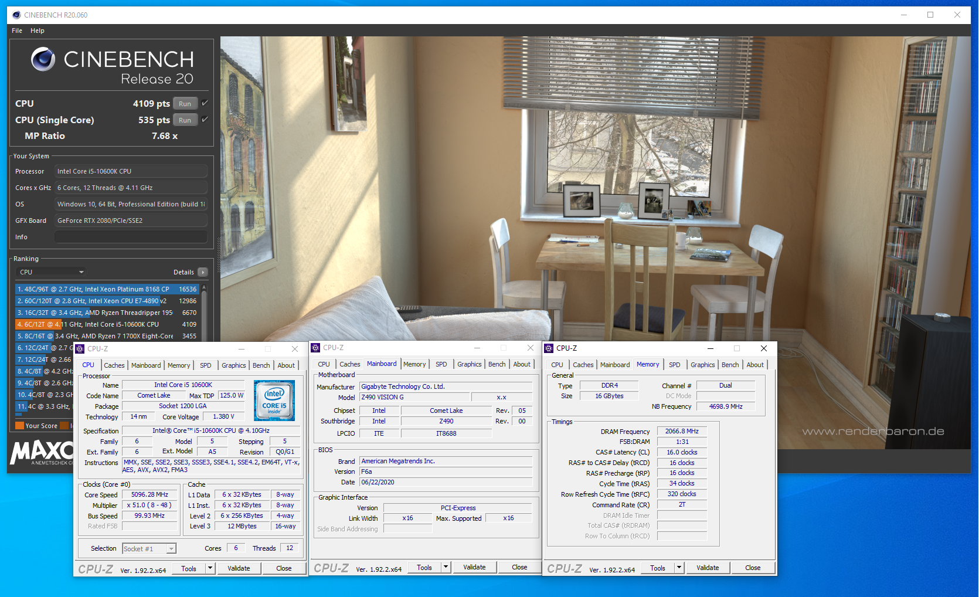Click the GFX Board GeForce RTX 2080 field

tap(131, 221)
